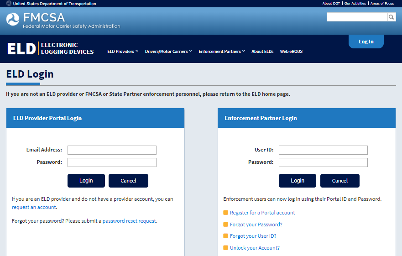The image size is (402, 256).
Task: Follow the password reset request link
Action: 129,221
